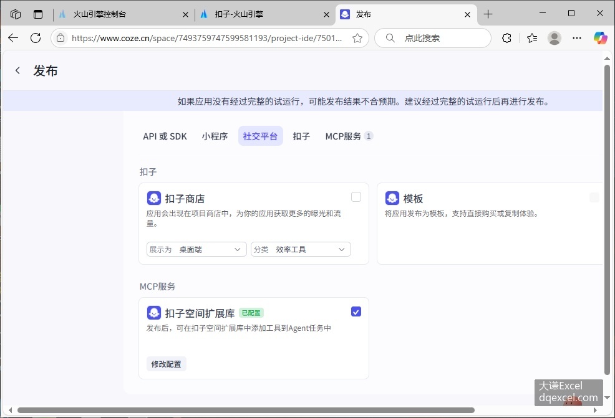The image size is (615, 418).
Task: Click the trial-run warning banner text
Action: pyautogui.click(x=364, y=102)
